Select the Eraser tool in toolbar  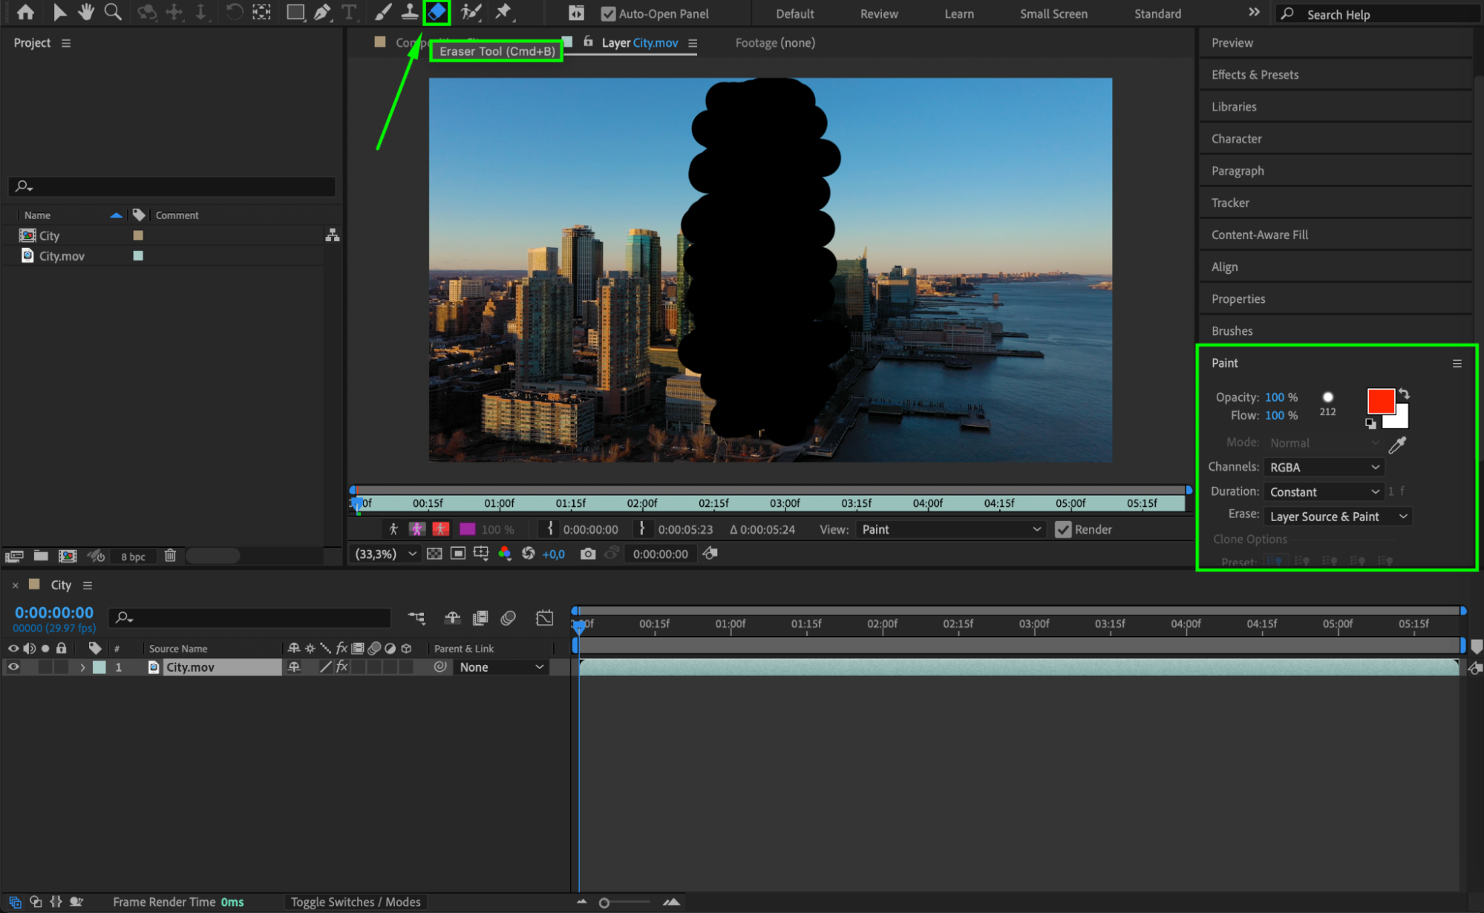437,12
